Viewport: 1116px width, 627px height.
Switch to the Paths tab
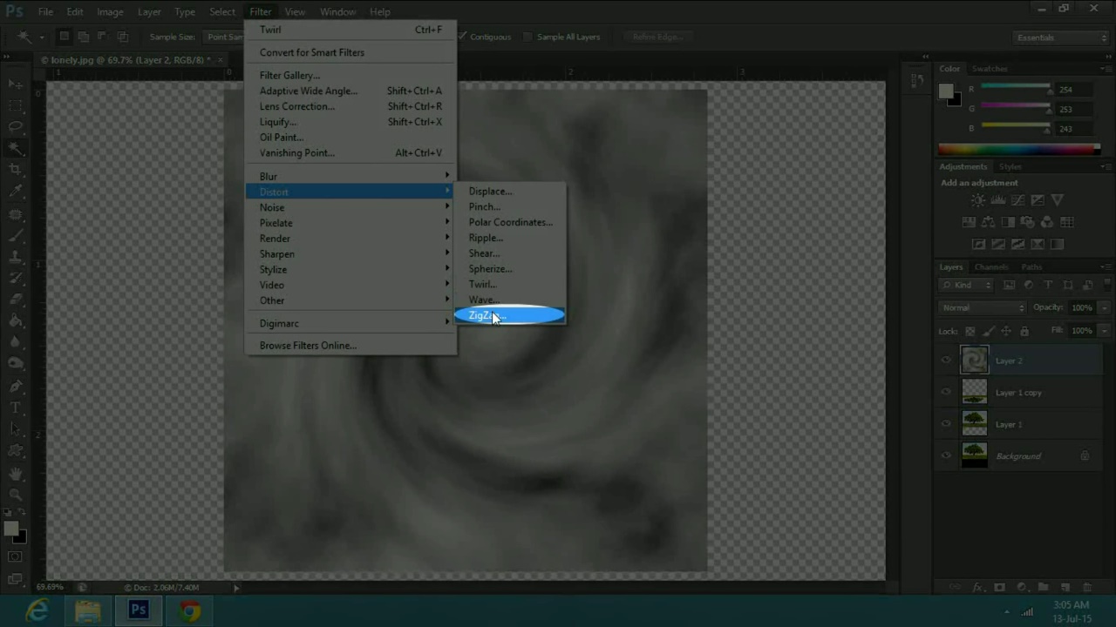tap(1031, 267)
